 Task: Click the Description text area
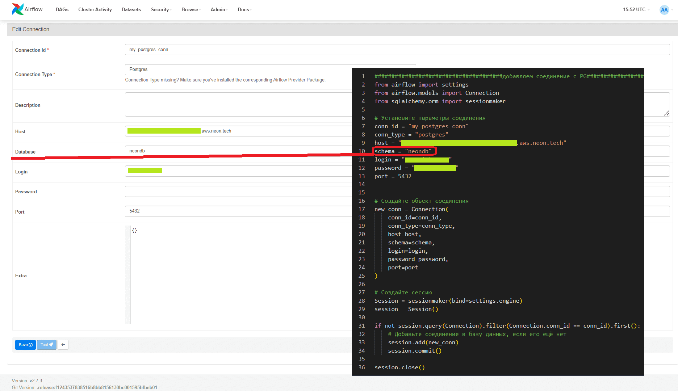(x=238, y=104)
